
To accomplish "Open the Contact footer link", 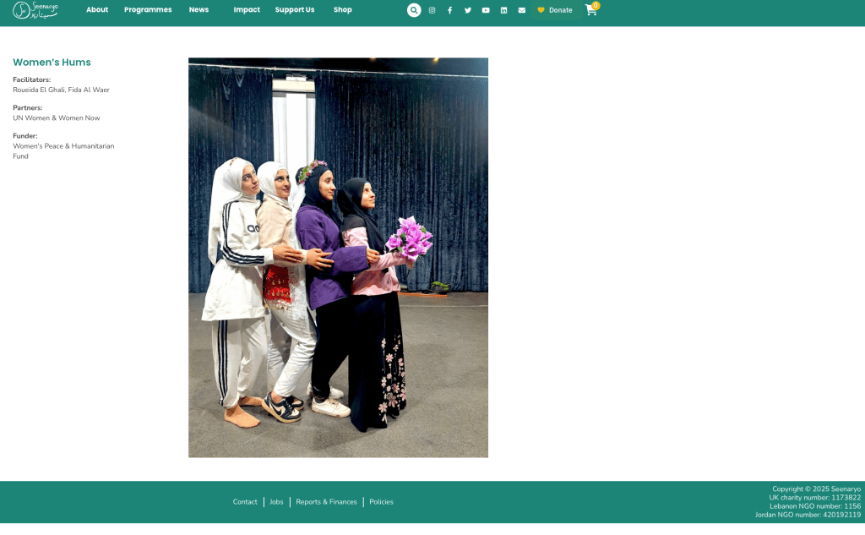I will point(245,502).
